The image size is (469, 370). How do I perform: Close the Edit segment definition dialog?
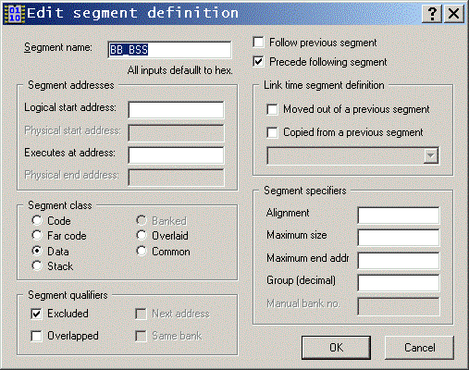(454, 14)
